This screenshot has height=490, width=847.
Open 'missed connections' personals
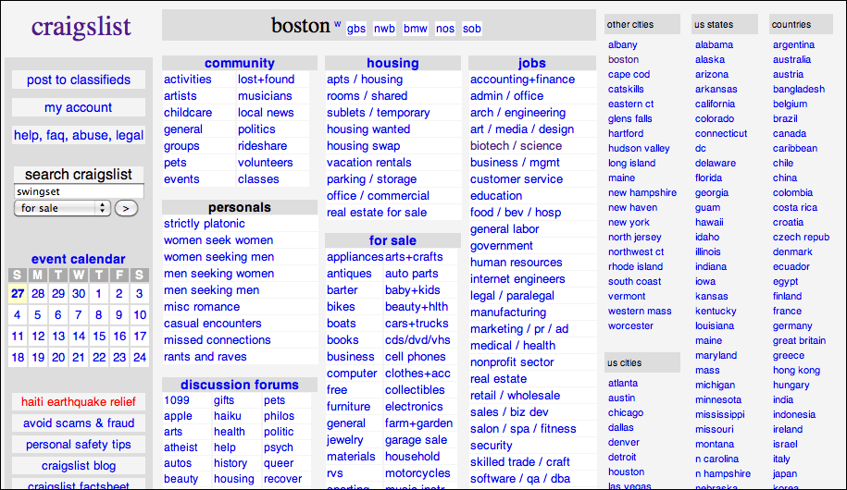click(218, 340)
